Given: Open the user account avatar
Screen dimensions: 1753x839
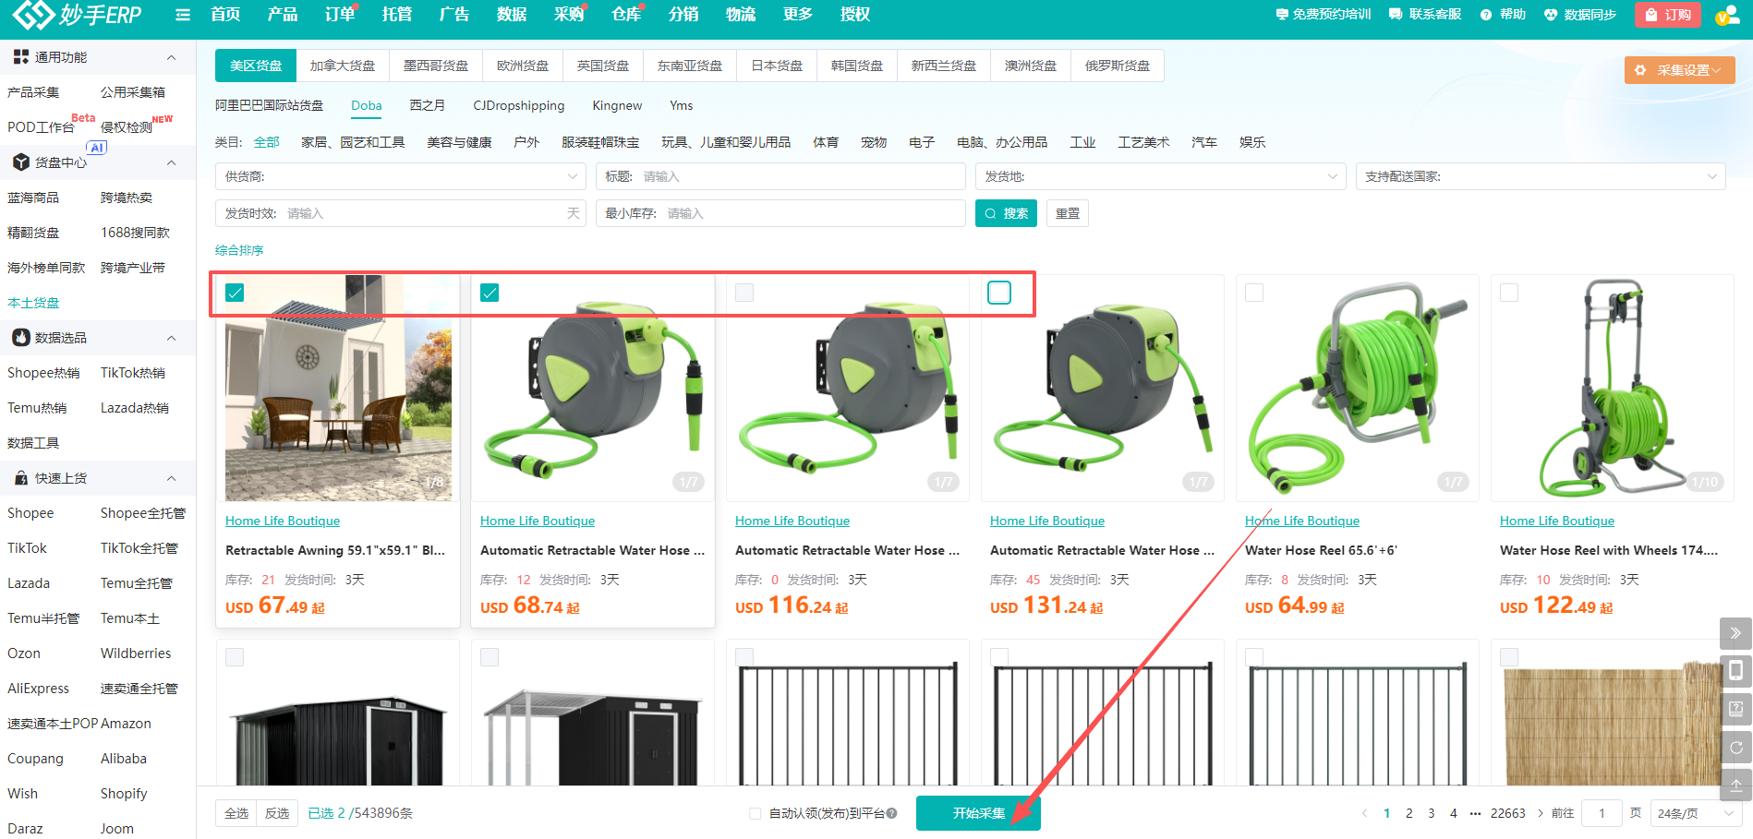Looking at the screenshot, I should (x=1727, y=15).
